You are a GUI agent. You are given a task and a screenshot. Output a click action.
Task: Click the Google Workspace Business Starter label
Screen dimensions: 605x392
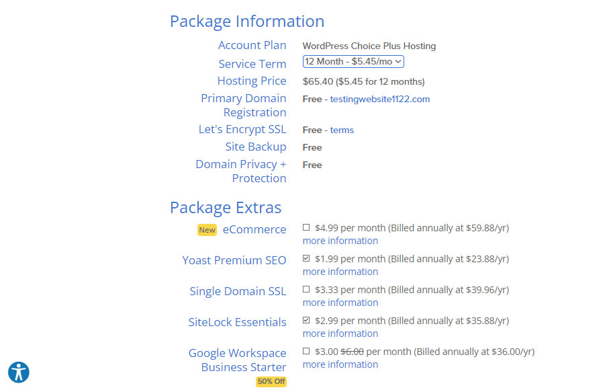tap(237, 360)
